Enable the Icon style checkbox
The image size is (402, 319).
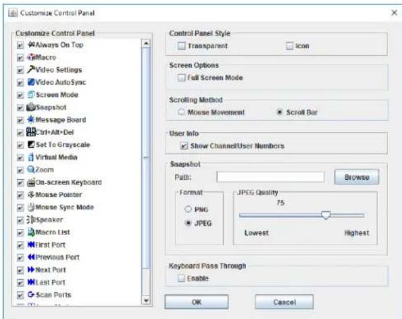(290, 46)
